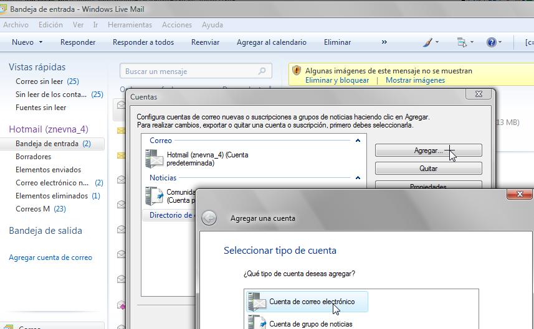Open the Ver menu
The width and height of the screenshot is (534, 329).
pos(78,25)
